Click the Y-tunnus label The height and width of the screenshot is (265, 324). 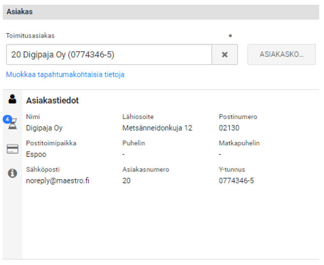pyautogui.click(x=232, y=169)
